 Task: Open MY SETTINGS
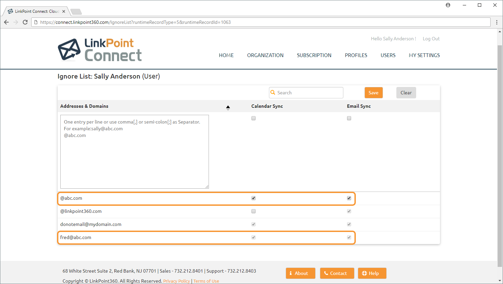point(424,55)
